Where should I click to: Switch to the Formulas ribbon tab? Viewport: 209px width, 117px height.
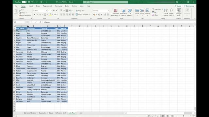click(58, 6)
